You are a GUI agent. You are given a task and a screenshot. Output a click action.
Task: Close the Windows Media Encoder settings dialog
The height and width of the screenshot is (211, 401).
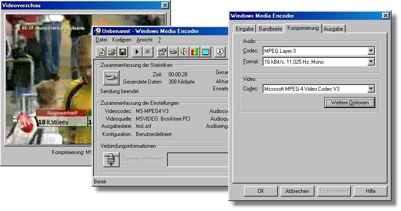385,16
